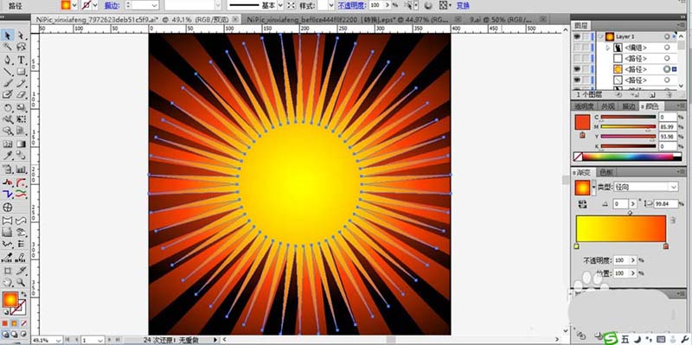Select the Line Segment tool
This screenshot has height=345, width=692.
pos(8,72)
